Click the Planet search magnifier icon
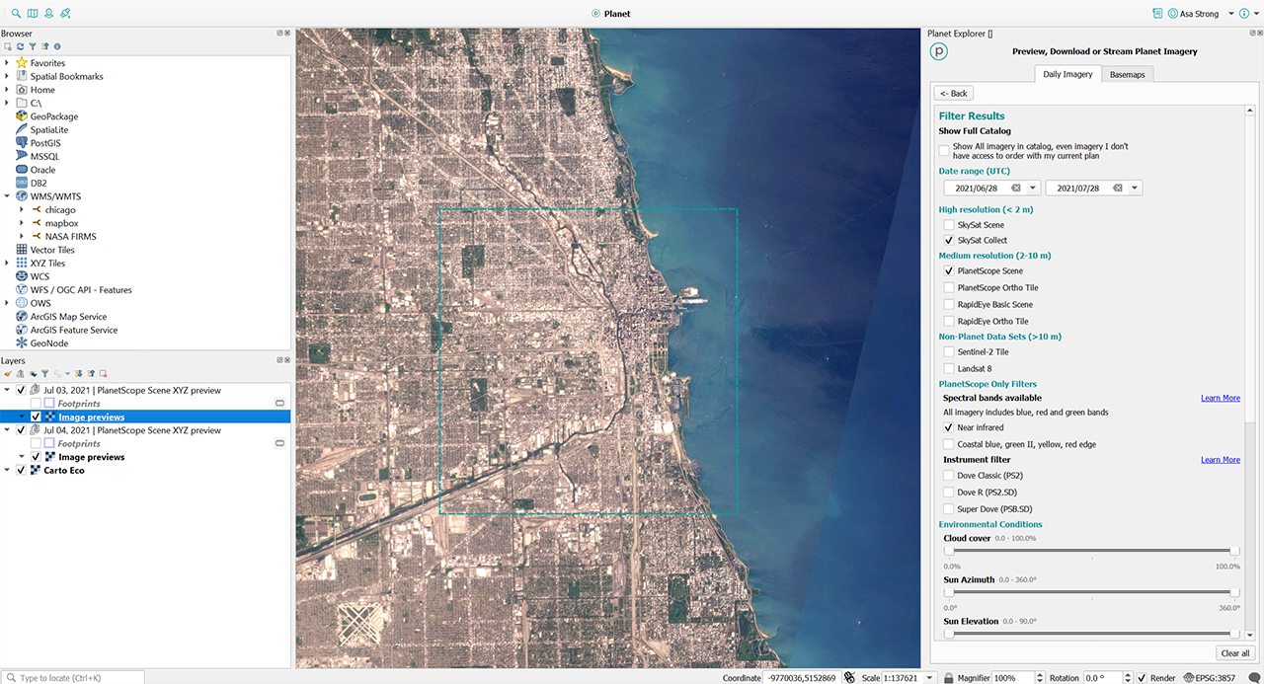 [x=16, y=14]
